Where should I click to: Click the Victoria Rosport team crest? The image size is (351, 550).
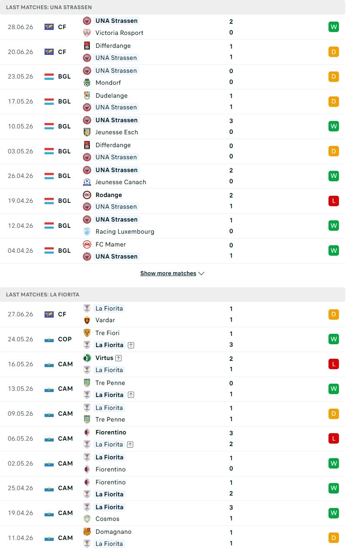[x=87, y=32]
